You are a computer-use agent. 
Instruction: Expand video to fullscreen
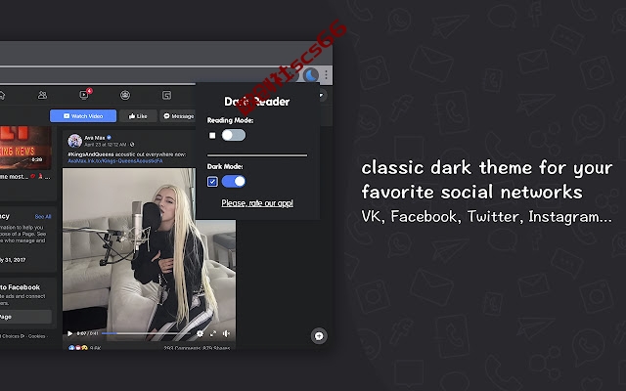coord(213,333)
